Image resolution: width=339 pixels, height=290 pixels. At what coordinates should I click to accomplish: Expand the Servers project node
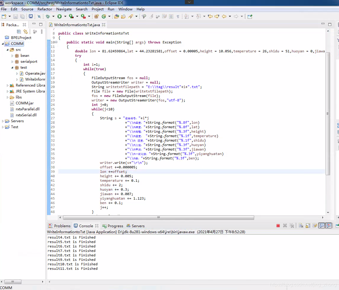[3, 121]
